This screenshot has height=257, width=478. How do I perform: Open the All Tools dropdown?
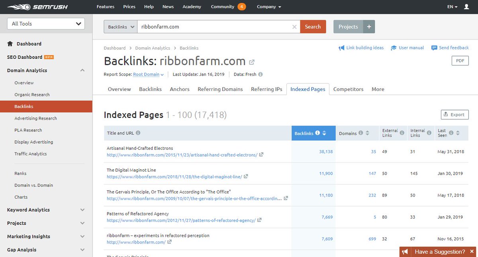[x=46, y=23]
